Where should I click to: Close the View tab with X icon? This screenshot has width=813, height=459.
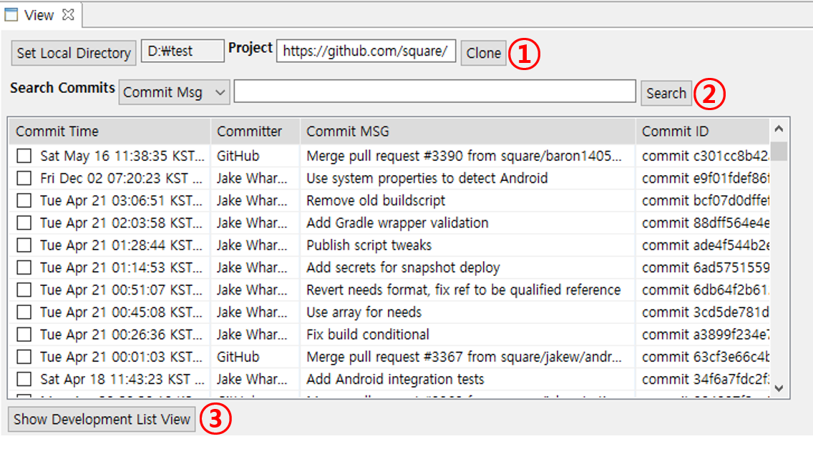(x=68, y=15)
